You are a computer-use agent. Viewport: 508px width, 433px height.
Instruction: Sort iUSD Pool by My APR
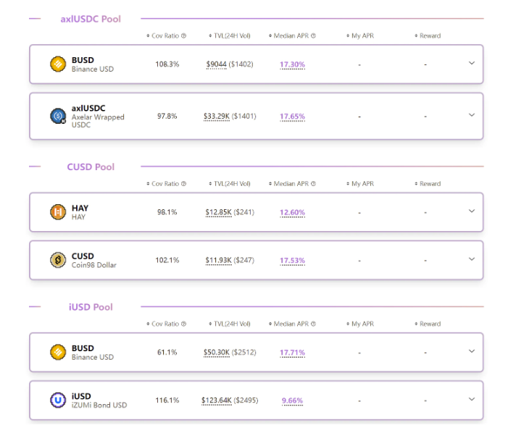tap(360, 324)
